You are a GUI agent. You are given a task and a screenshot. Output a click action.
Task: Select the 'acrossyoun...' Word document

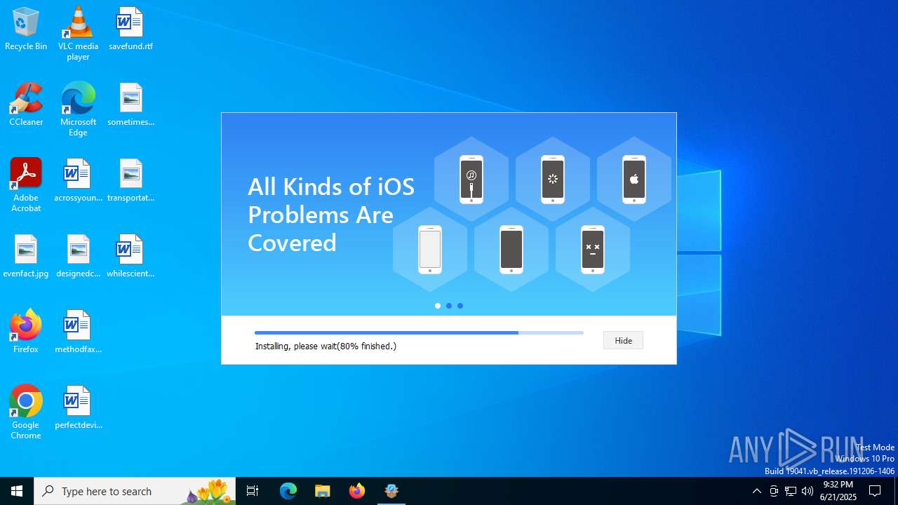click(x=78, y=180)
